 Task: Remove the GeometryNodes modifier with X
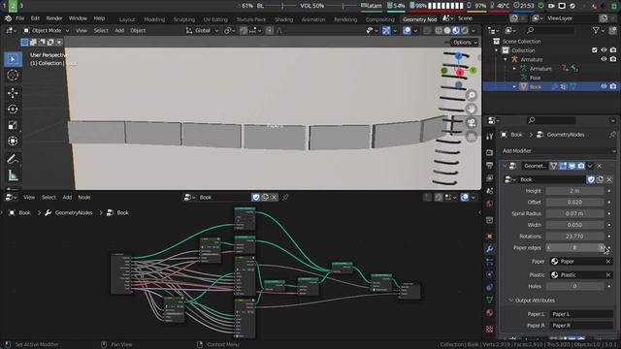[x=600, y=166]
